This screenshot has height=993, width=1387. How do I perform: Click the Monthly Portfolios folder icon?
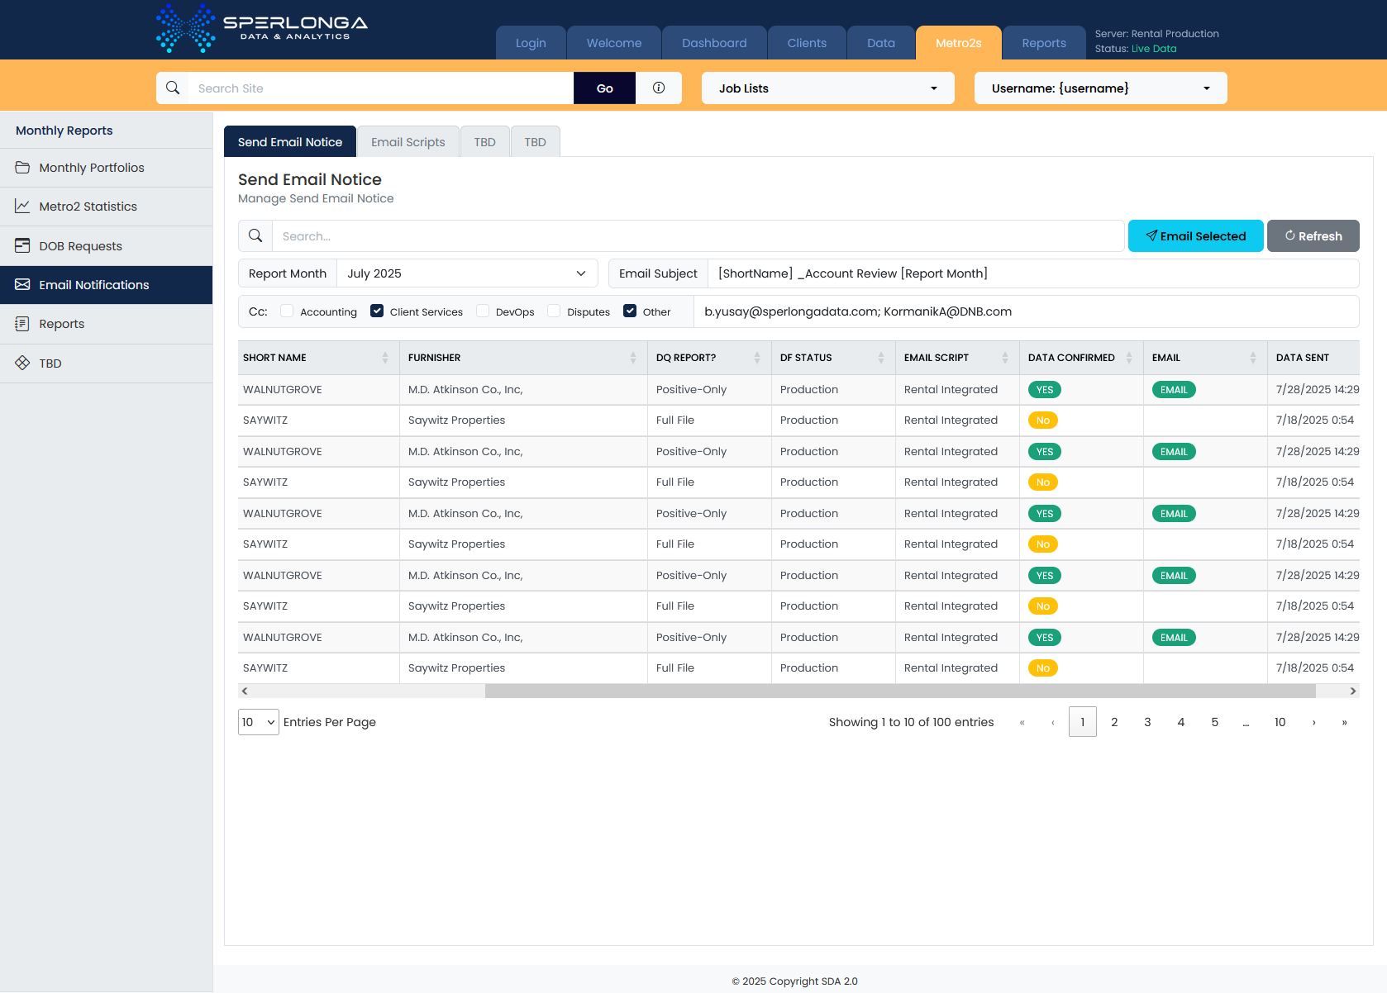click(22, 168)
